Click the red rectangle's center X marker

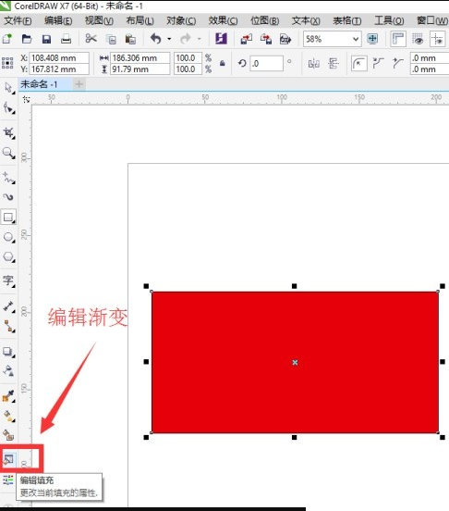pyautogui.click(x=295, y=362)
